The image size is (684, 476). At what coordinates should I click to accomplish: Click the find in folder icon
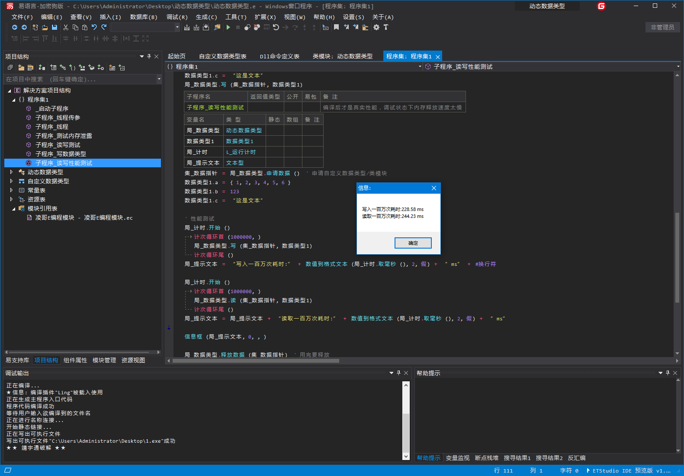217,27
